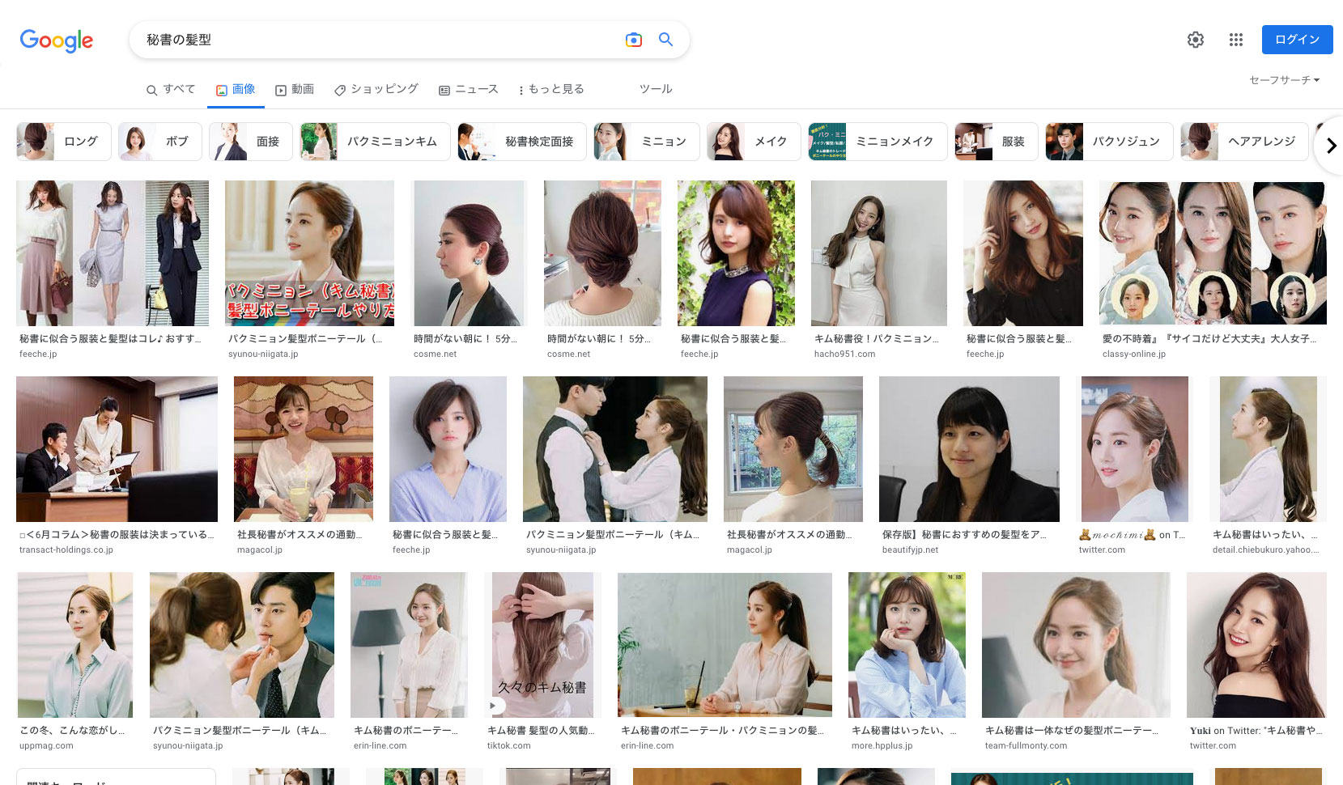Viewport: 1343px width, 785px height.
Task: Click the magnifying glass search button
Action: 665,40
